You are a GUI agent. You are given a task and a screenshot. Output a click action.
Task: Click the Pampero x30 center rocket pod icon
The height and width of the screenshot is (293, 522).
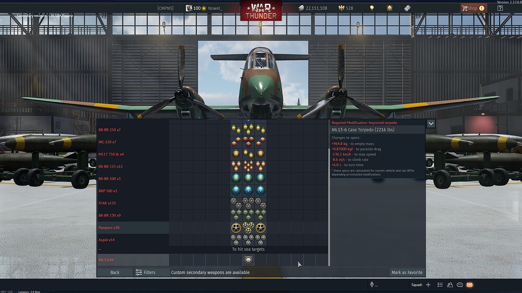click(248, 228)
